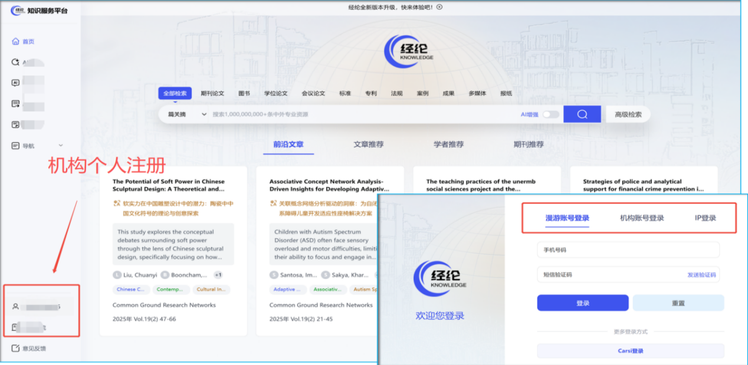Click the translation icon on first article

click(116, 203)
